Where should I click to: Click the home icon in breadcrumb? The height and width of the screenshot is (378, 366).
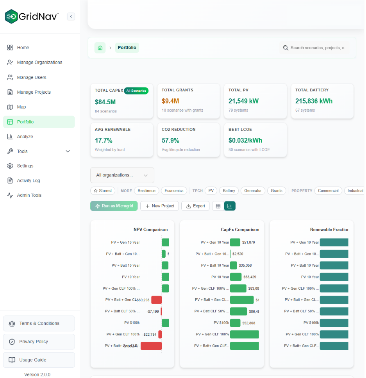tap(100, 48)
